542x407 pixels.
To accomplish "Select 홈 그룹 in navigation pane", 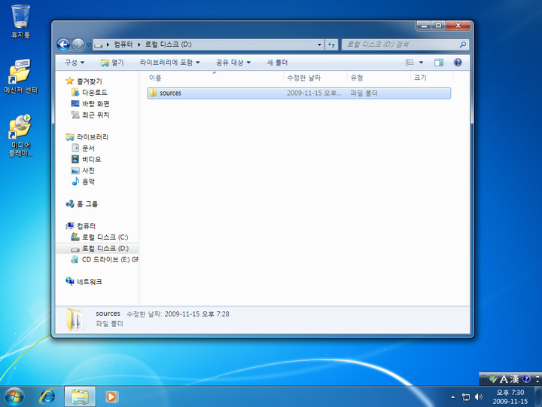I will coord(87,203).
